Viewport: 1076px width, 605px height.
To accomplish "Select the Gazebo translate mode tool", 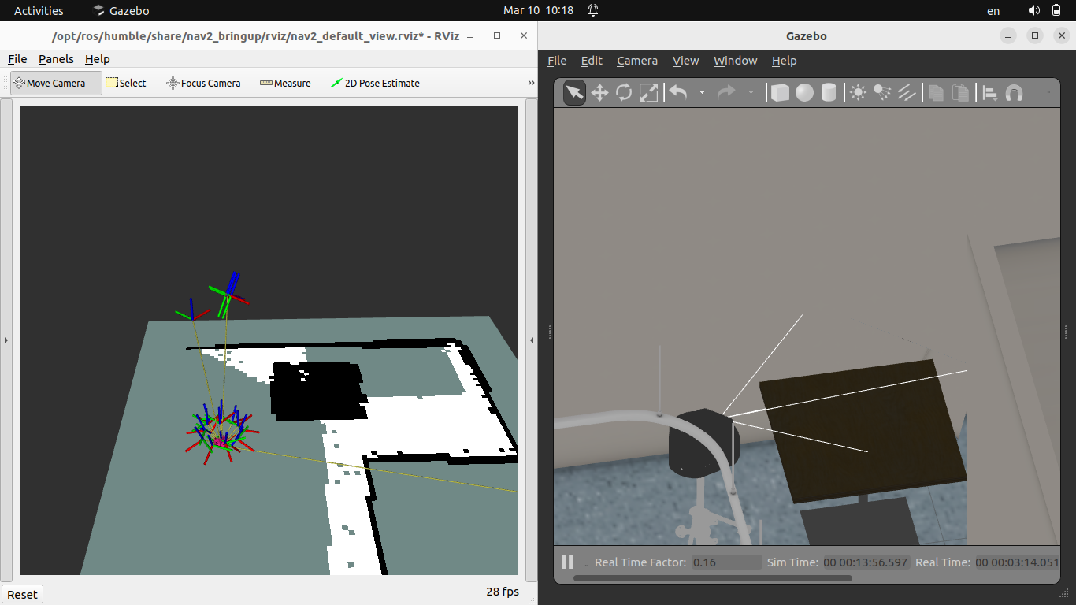I will pyautogui.click(x=599, y=93).
